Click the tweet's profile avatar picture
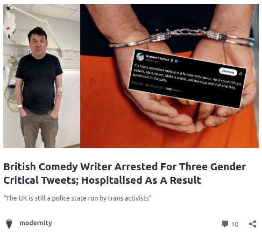The height and width of the screenshot is (236, 262). (140, 57)
